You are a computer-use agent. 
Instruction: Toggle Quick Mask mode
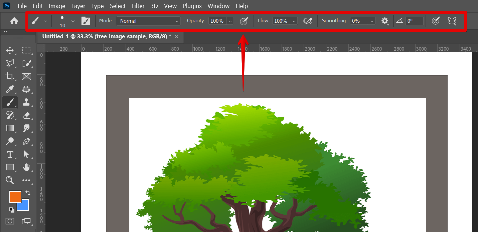10,221
